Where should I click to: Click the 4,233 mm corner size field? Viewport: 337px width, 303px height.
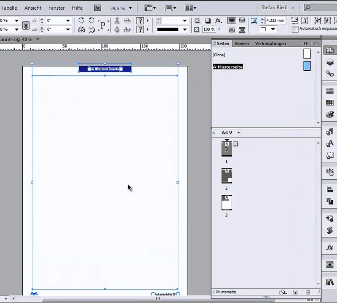click(275, 21)
